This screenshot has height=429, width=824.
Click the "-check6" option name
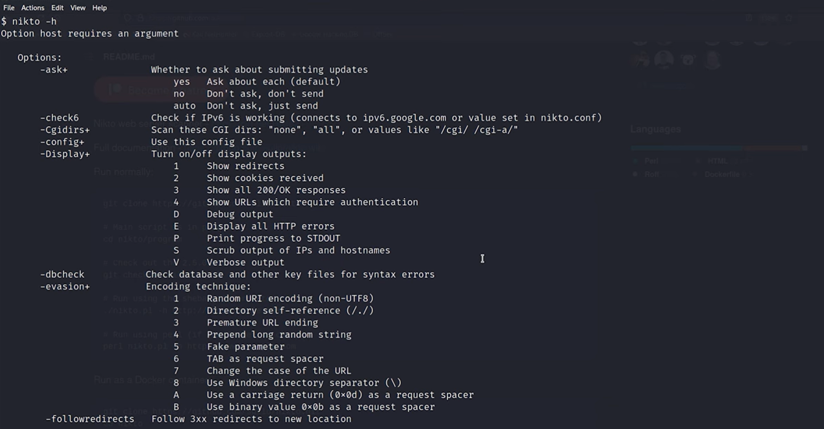[x=59, y=118]
